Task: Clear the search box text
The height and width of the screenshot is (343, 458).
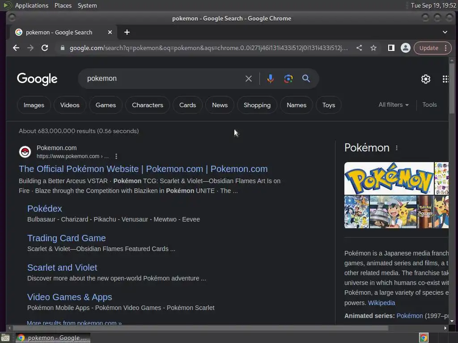Action: [249, 79]
